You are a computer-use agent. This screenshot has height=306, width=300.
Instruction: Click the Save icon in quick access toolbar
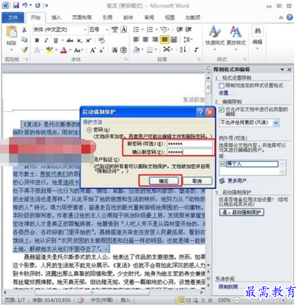(16, 5)
